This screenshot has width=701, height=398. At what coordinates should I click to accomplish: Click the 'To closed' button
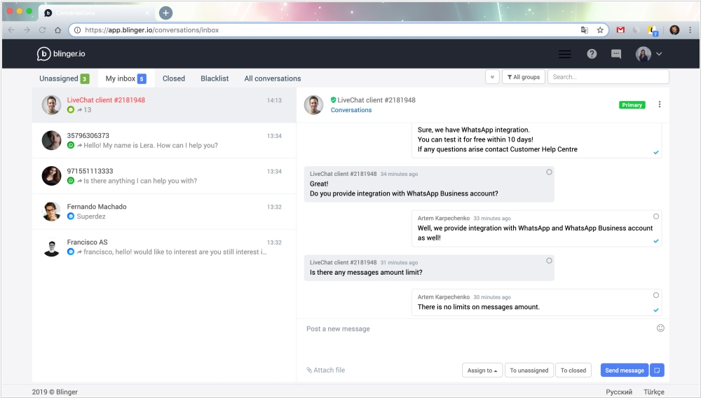click(573, 370)
